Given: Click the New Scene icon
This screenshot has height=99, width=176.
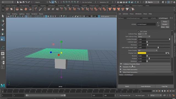Looking at the screenshot, I should 18,2.
